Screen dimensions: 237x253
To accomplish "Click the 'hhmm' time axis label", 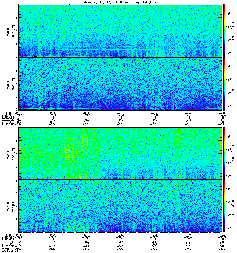I will 5,249.
